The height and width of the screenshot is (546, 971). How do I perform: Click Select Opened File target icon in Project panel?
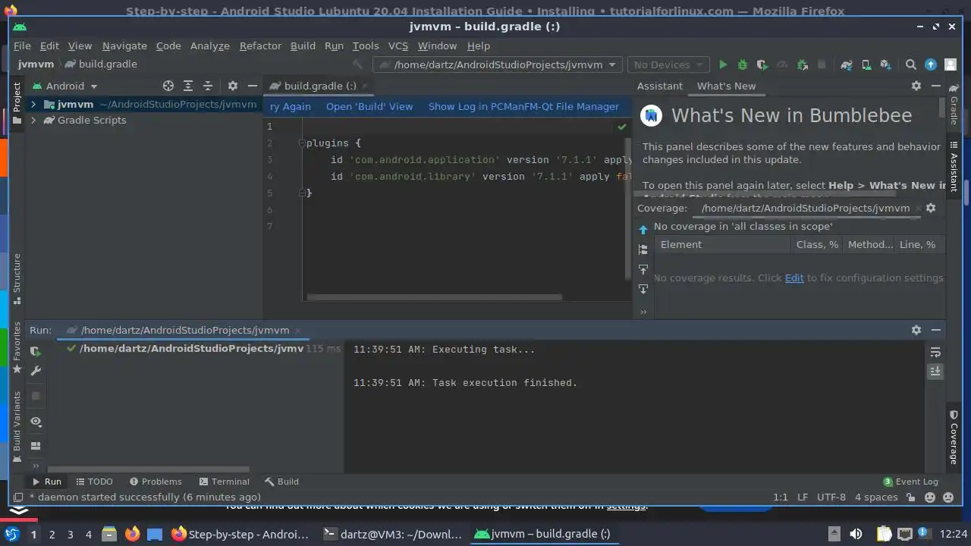(168, 86)
